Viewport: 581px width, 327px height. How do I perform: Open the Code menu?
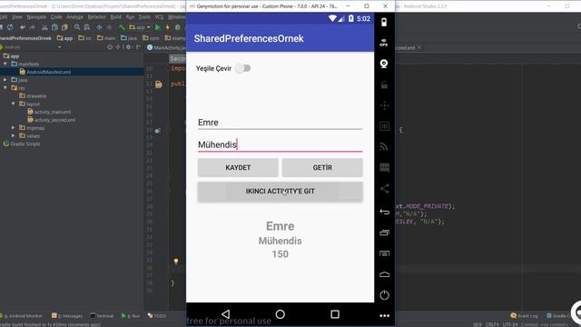coord(56,17)
